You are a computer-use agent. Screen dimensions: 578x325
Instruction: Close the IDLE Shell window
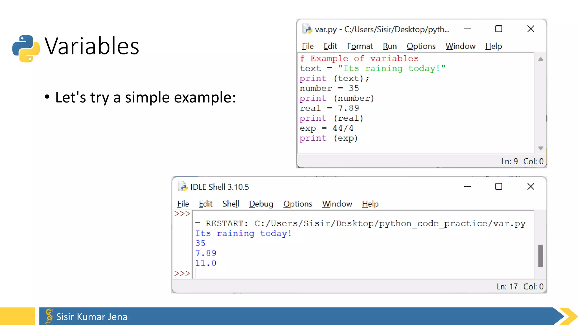pyautogui.click(x=531, y=186)
